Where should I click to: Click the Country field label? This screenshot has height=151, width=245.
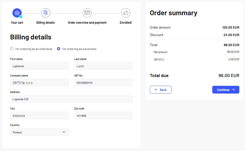point(15,125)
